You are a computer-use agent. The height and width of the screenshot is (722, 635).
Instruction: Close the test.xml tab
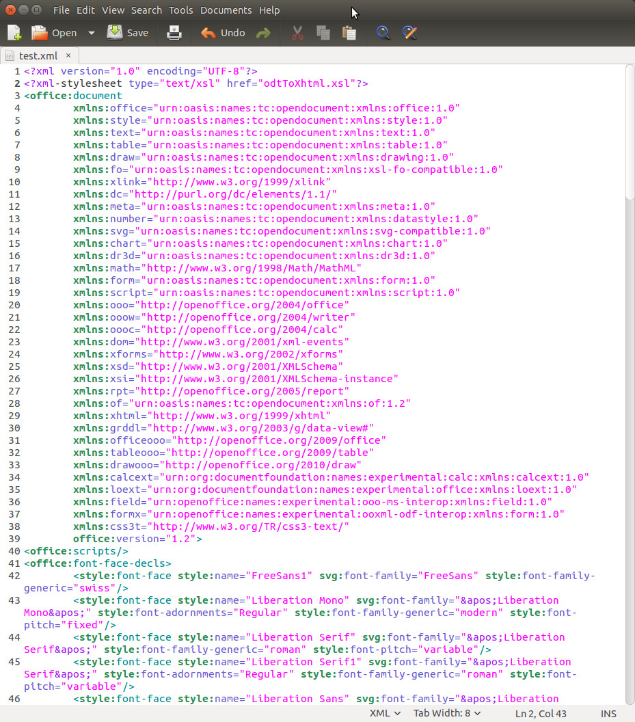tap(68, 55)
